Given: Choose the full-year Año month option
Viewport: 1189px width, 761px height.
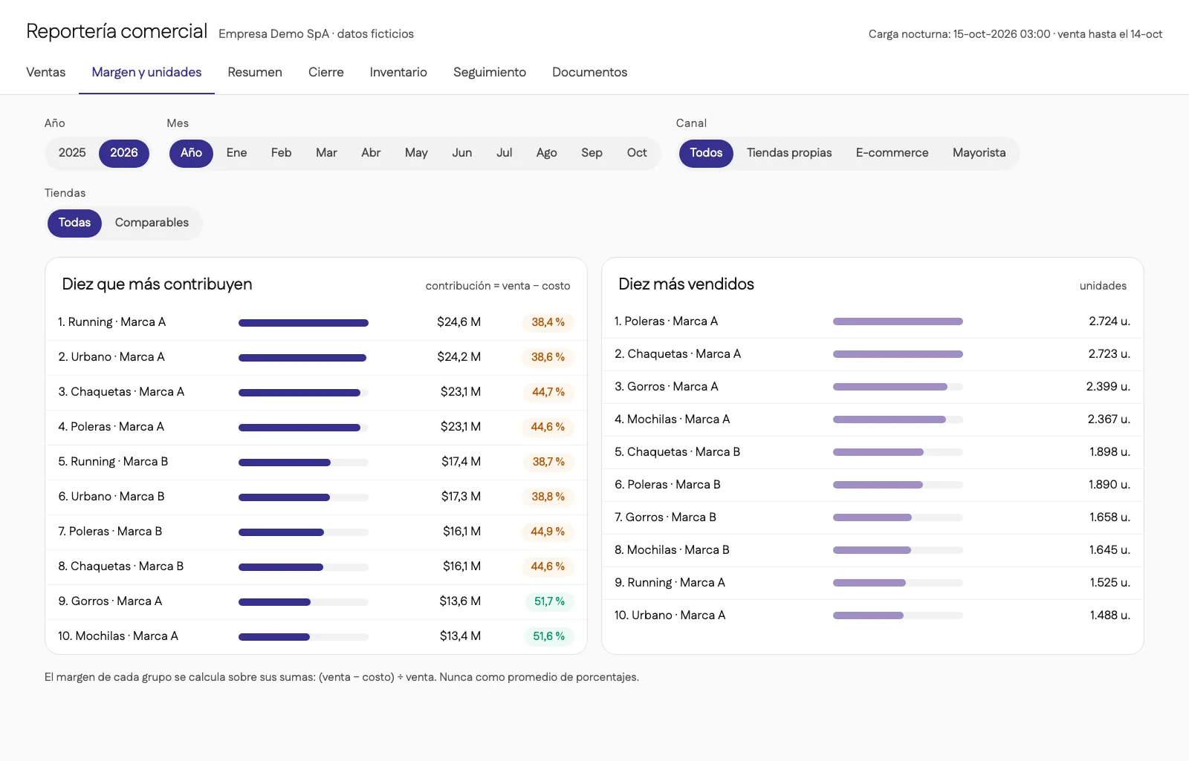Looking at the screenshot, I should 191,153.
